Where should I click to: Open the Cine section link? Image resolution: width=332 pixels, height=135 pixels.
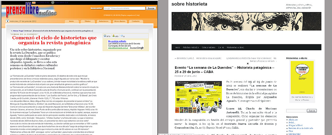pos(290,131)
